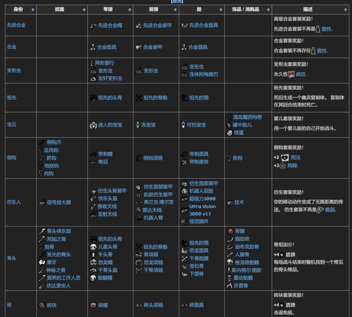Viewport: 352px width, 317px height.
Task: Click the 迷人的宝宝 icon
Action: pyautogui.click(x=93, y=125)
